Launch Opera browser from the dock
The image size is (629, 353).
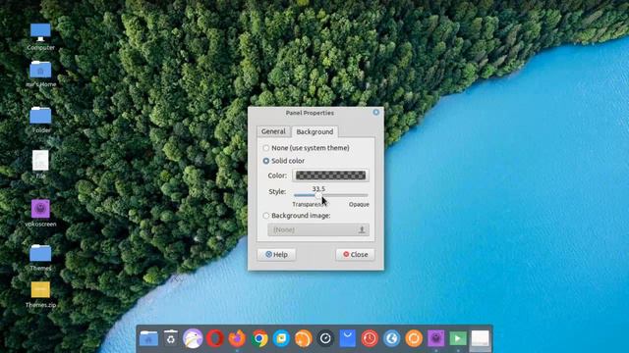tap(215, 338)
